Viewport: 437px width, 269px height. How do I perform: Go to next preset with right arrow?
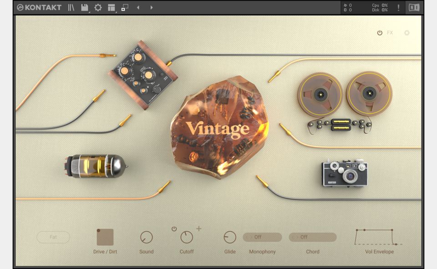152,7
